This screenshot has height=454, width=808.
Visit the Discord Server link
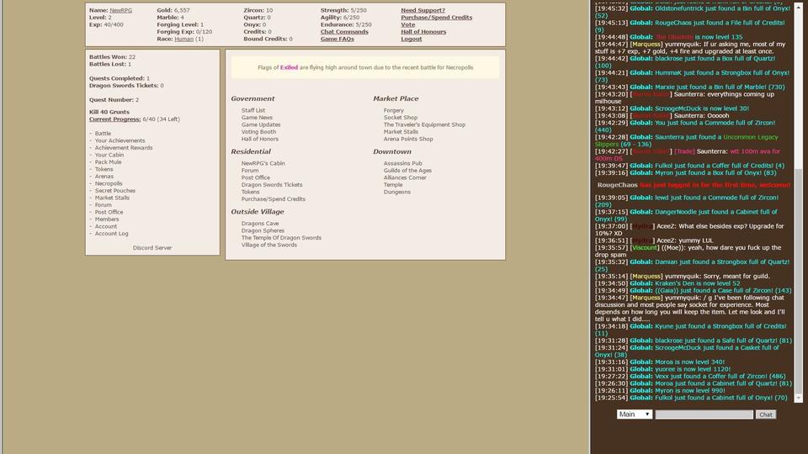152,248
